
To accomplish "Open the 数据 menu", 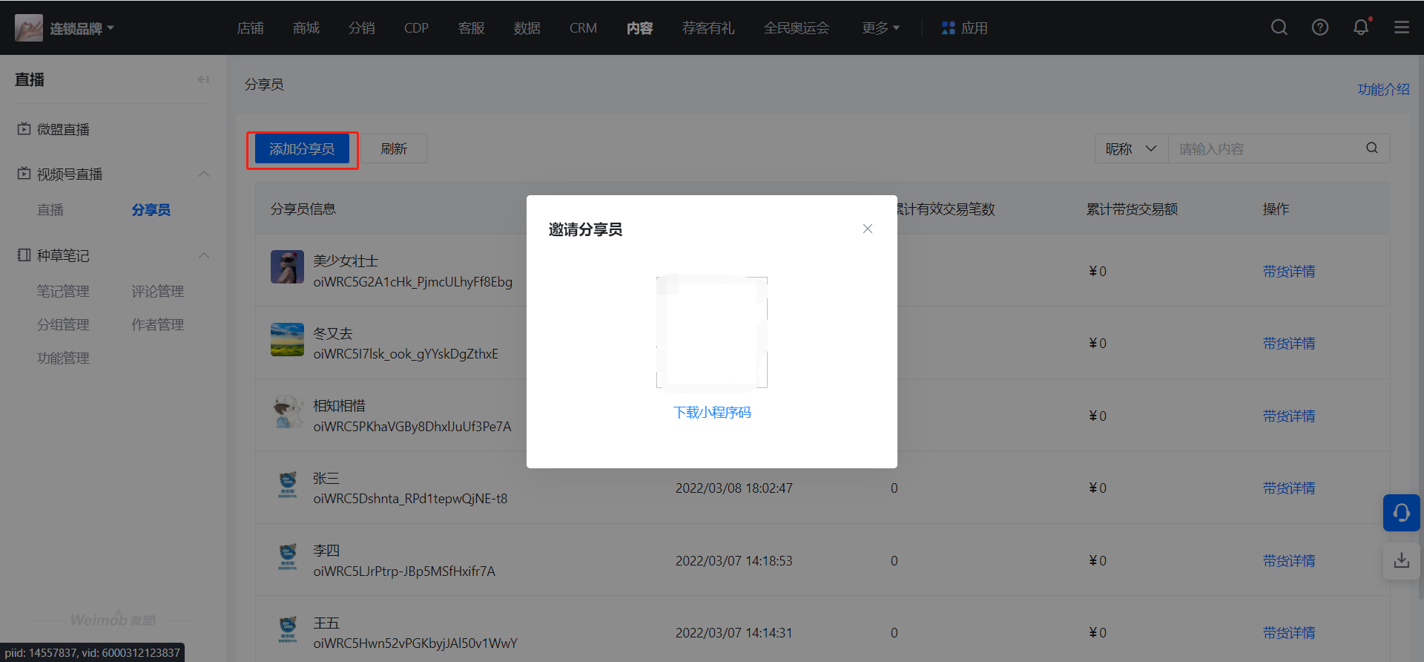I will click(527, 28).
